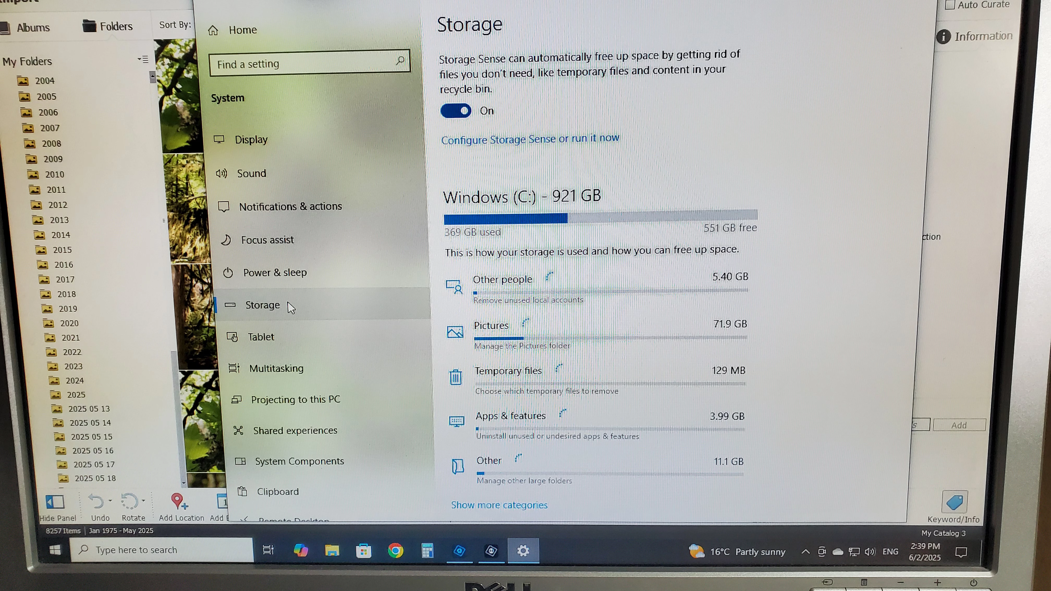Turn off the Storage Sense toggle
Image resolution: width=1051 pixels, height=591 pixels.
[456, 111]
